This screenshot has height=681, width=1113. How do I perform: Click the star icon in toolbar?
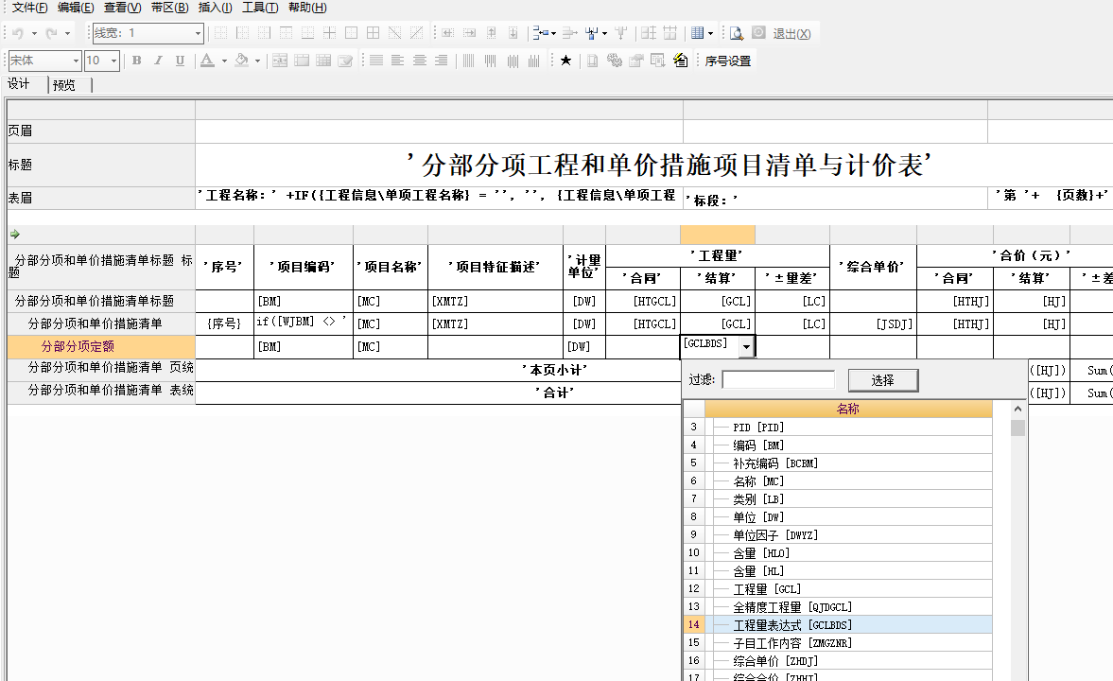pyautogui.click(x=565, y=61)
